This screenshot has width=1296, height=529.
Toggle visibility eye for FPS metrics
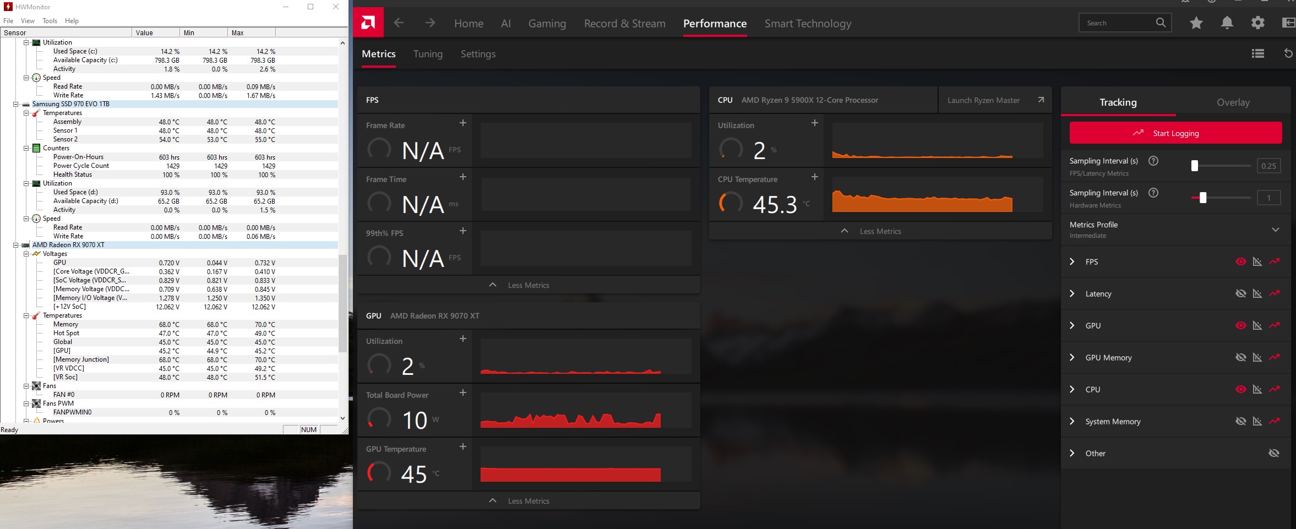1240,261
